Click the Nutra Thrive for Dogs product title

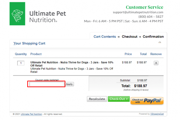tap(72, 64)
